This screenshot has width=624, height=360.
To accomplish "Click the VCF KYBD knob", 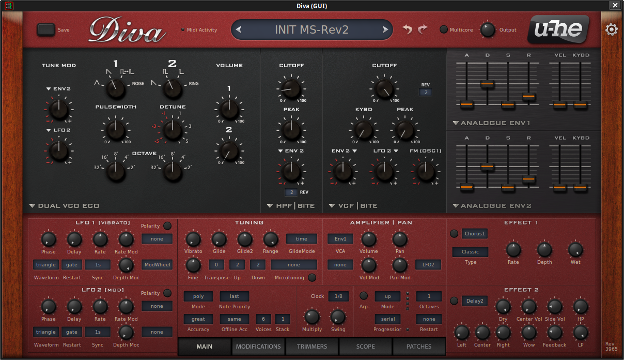I will pyautogui.click(x=364, y=130).
